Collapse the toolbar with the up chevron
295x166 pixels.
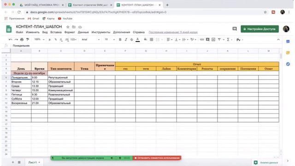(x=278, y=40)
